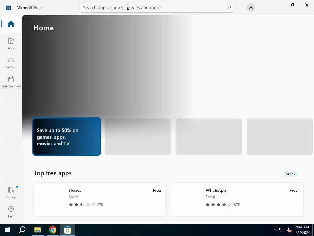Open the Home section in sidebar
The image size is (314, 236).
(11, 24)
